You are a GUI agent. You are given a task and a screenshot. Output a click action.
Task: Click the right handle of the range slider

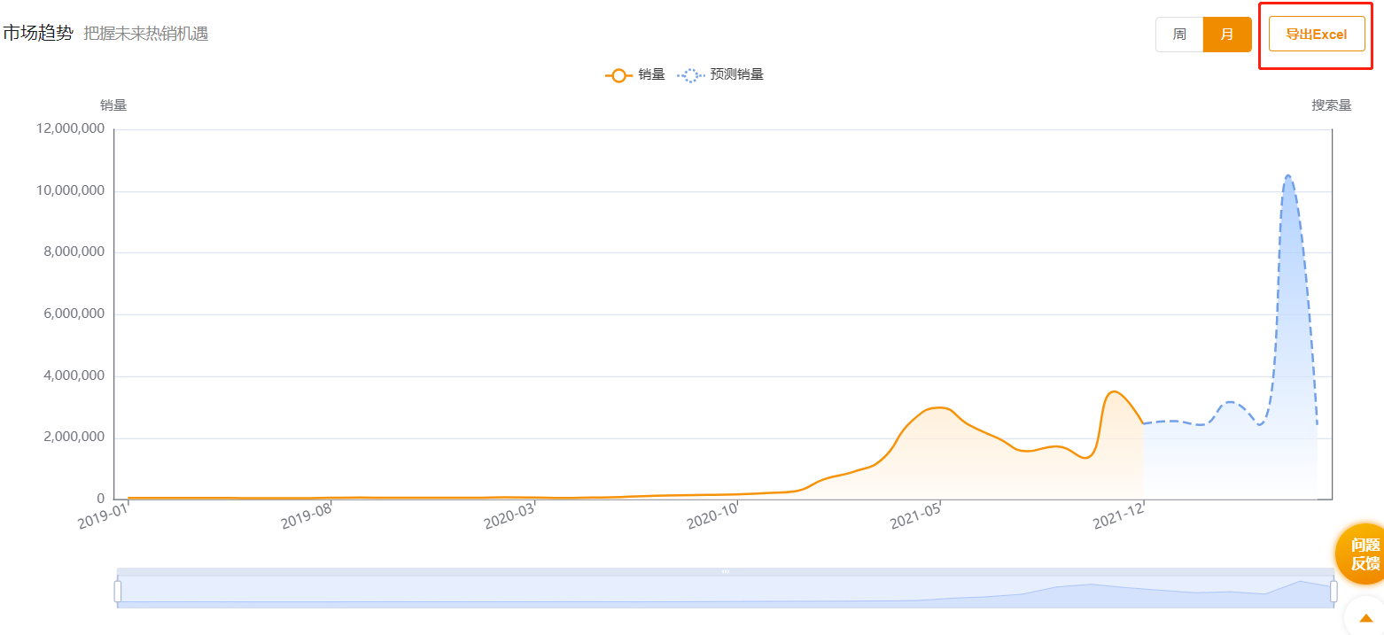click(1333, 591)
